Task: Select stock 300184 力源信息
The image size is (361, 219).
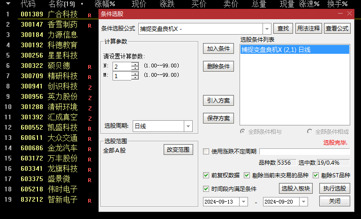Action: pyautogui.click(x=49, y=35)
